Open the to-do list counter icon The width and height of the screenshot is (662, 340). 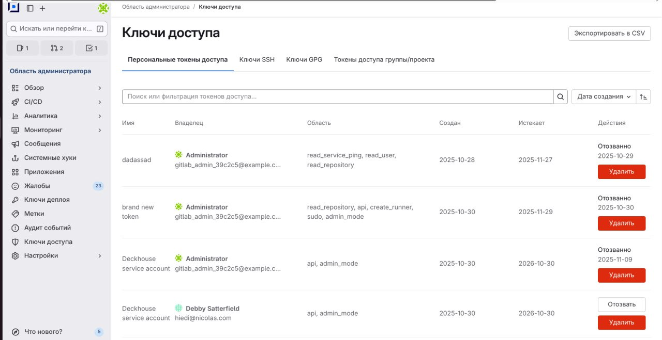pyautogui.click(x=91, y=48)
